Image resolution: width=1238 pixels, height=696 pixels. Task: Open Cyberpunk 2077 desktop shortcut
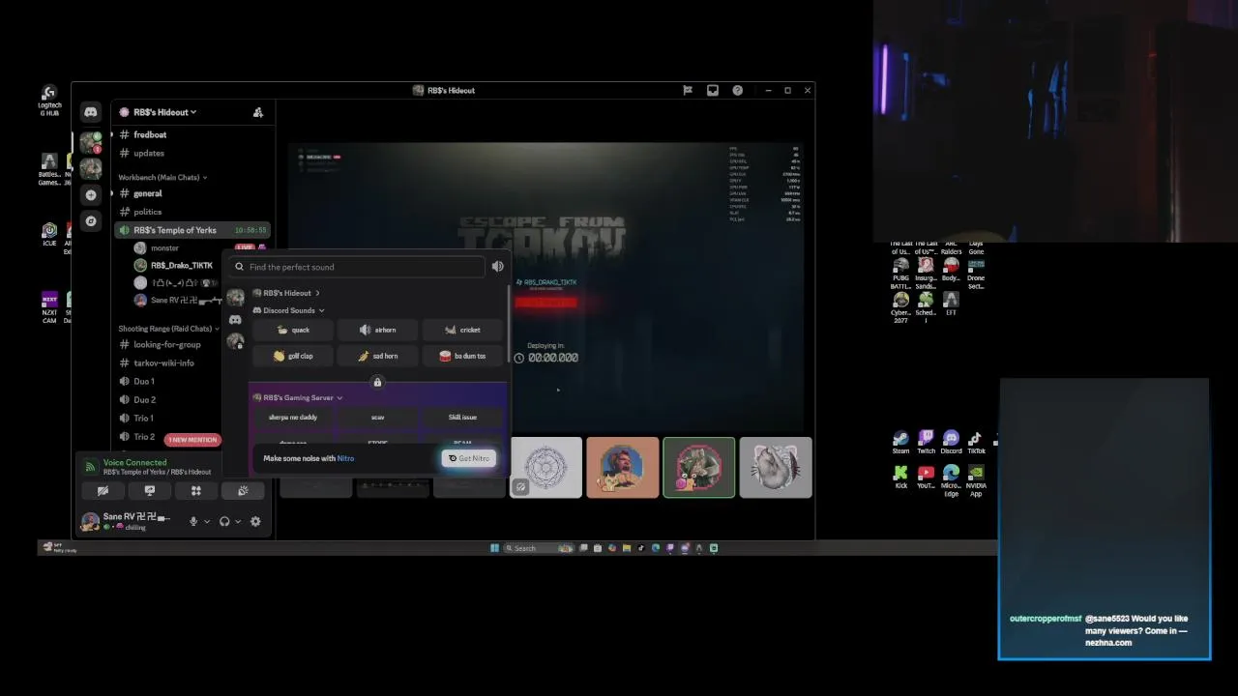coord(900,307)
